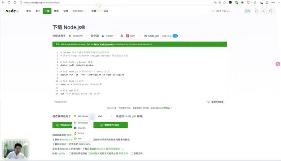Open the 关于 navigation item
This screenshot has height=161, width=281.
[38, 11]
